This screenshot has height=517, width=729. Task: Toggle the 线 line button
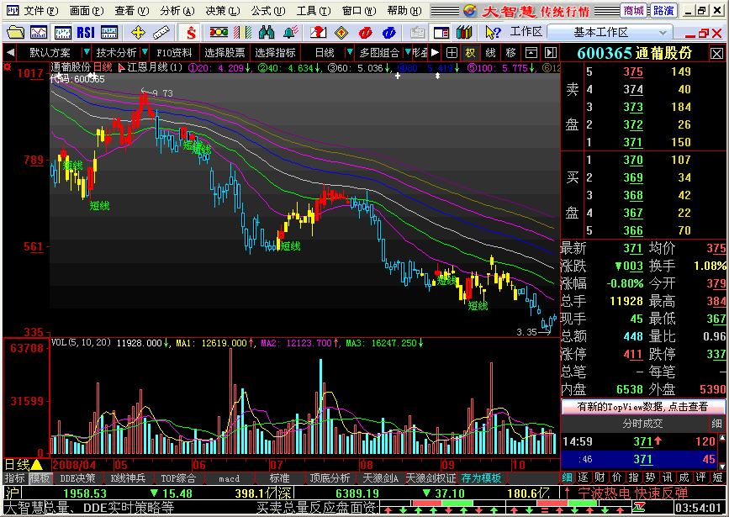pyautogui.click(x=490, y=52)
